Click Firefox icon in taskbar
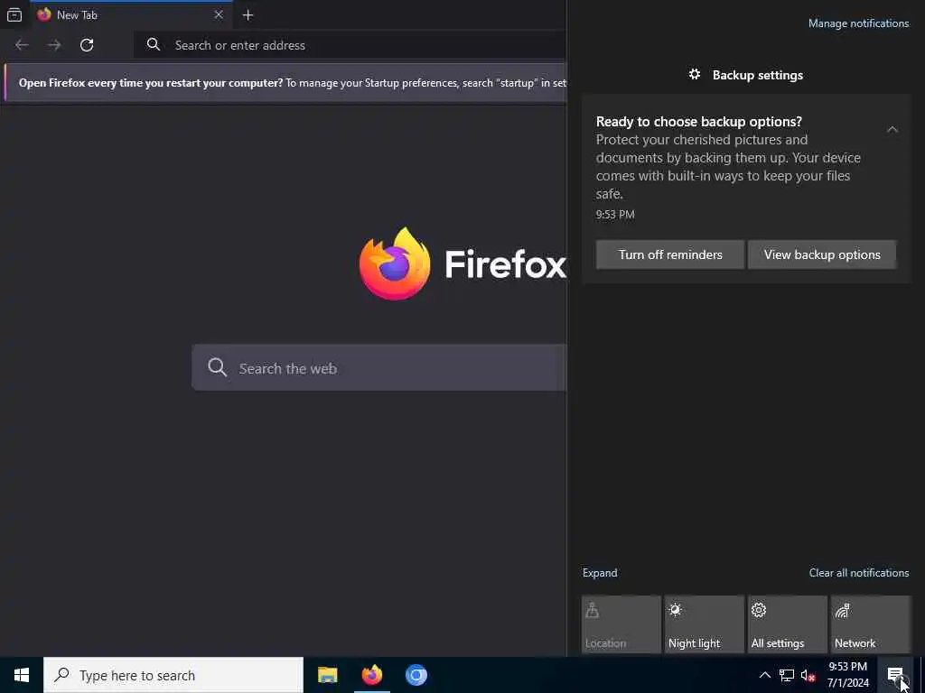This screenshot has width=925, height=693. coord(371,675)
